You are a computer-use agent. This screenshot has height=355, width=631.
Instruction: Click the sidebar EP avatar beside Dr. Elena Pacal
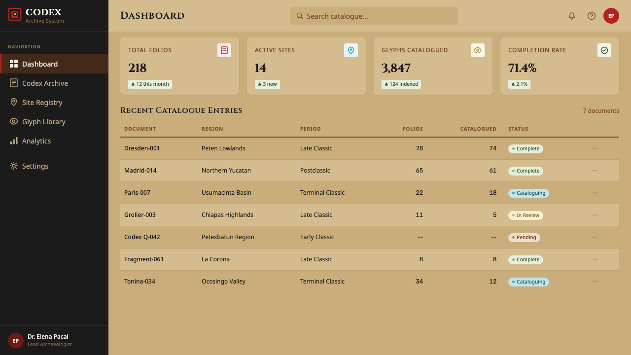pos(16,340)
